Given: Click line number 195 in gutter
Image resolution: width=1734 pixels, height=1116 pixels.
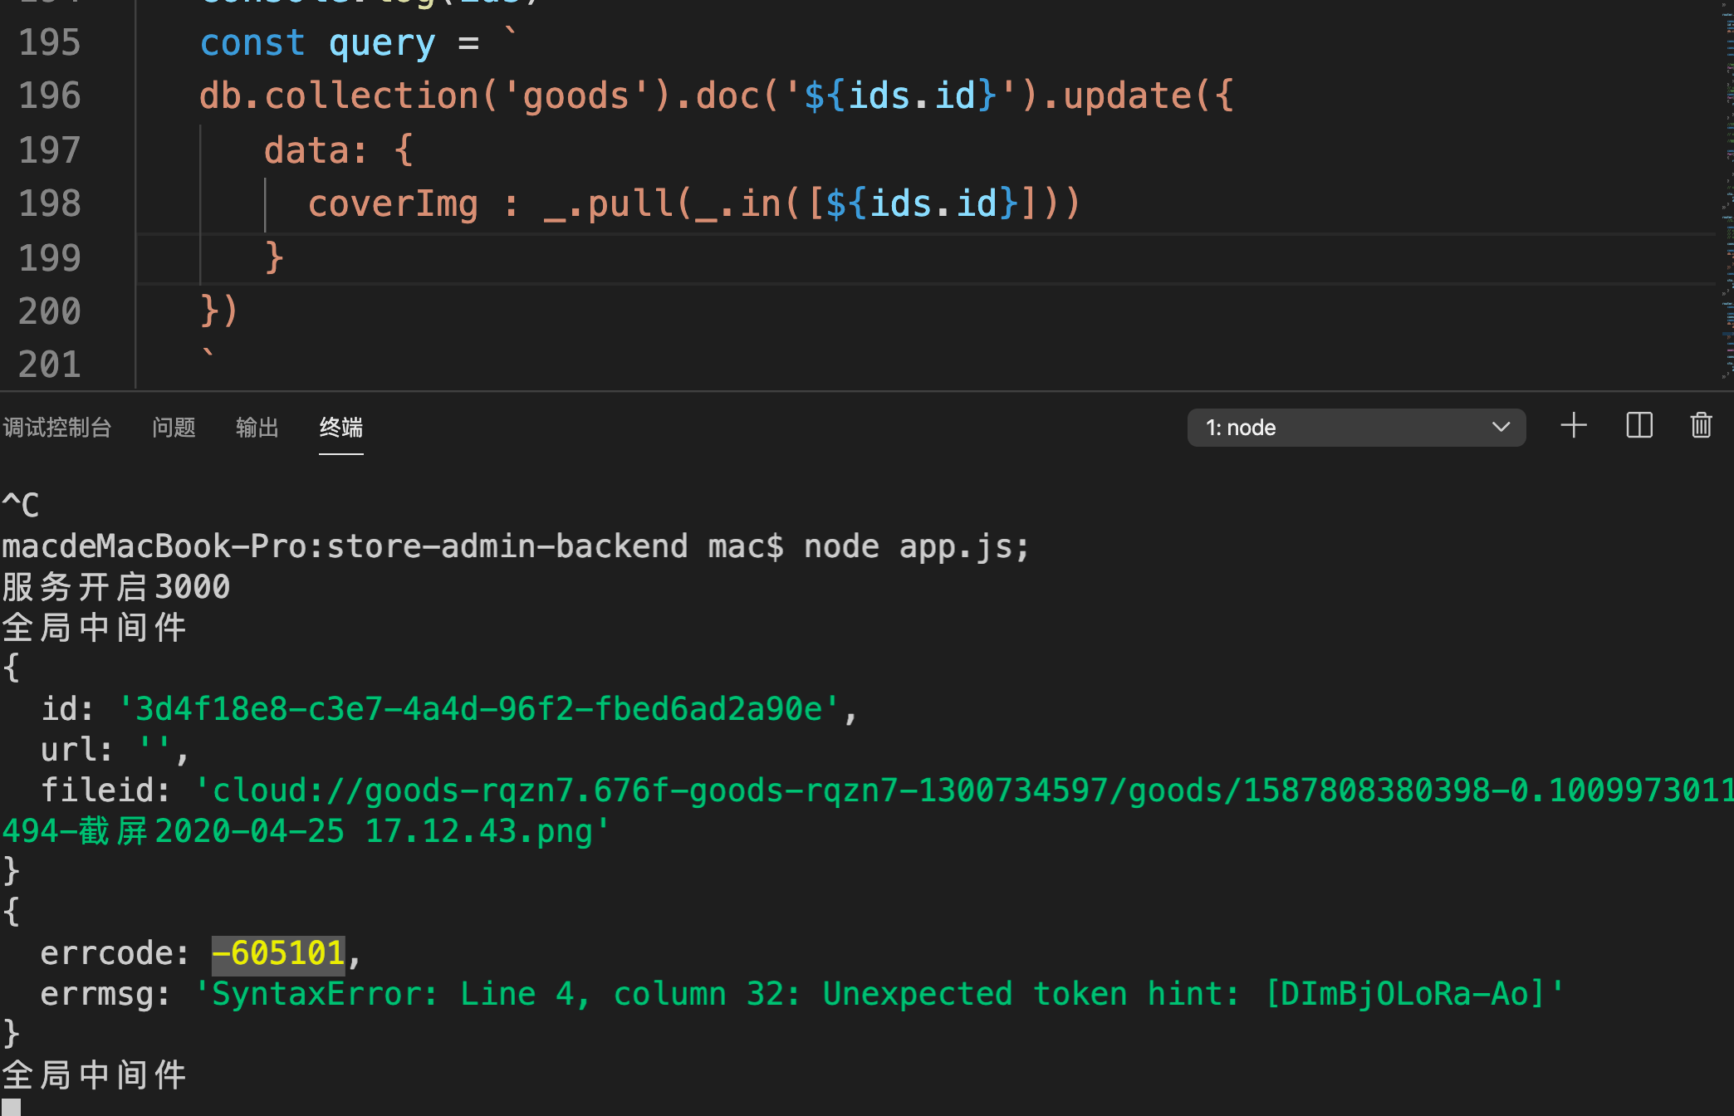Looking at the screenshot, I should tap(50, 43).
